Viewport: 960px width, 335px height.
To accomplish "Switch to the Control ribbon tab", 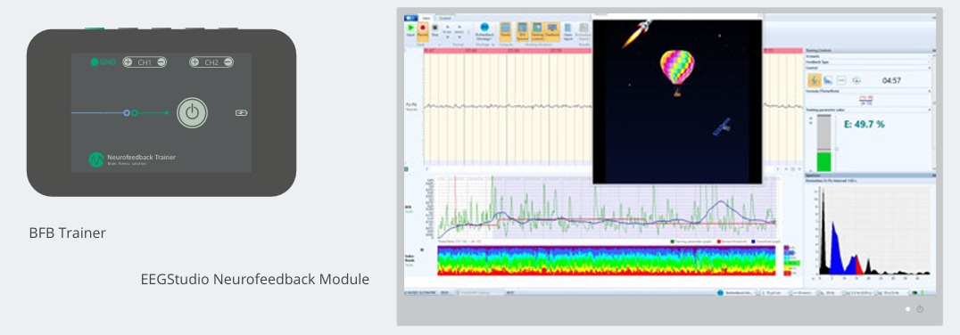I will tap(445, 18).
